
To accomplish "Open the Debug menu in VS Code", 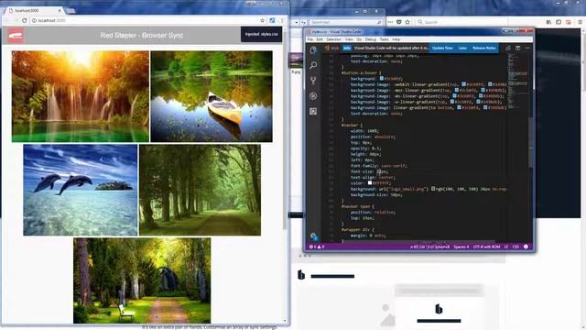I will 370,39.
